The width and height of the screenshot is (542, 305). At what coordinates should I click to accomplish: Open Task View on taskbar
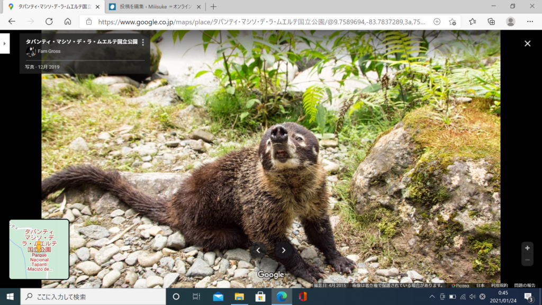click(x=196, y=297)
